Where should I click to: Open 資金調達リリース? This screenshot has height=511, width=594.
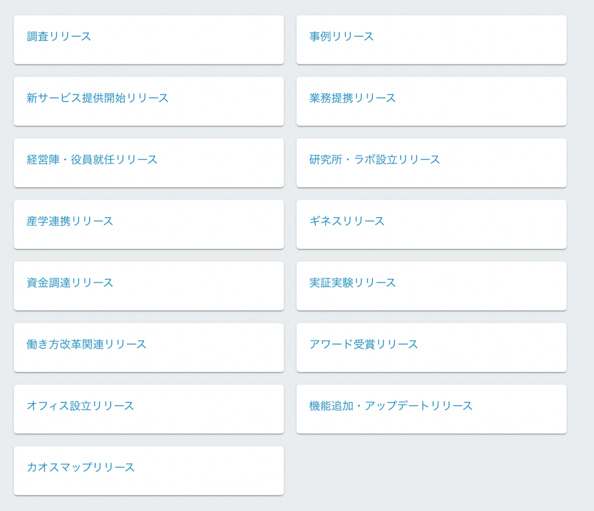point(70,283)
